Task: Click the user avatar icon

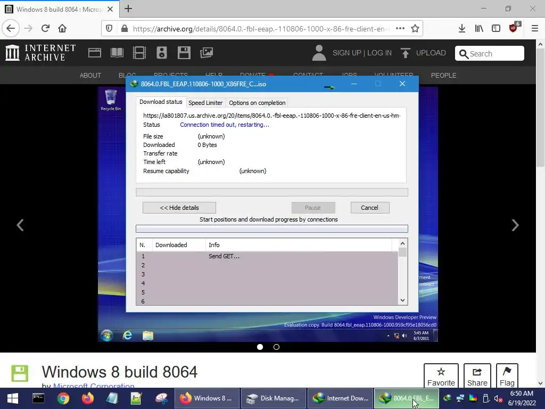Action: [319, 53]
